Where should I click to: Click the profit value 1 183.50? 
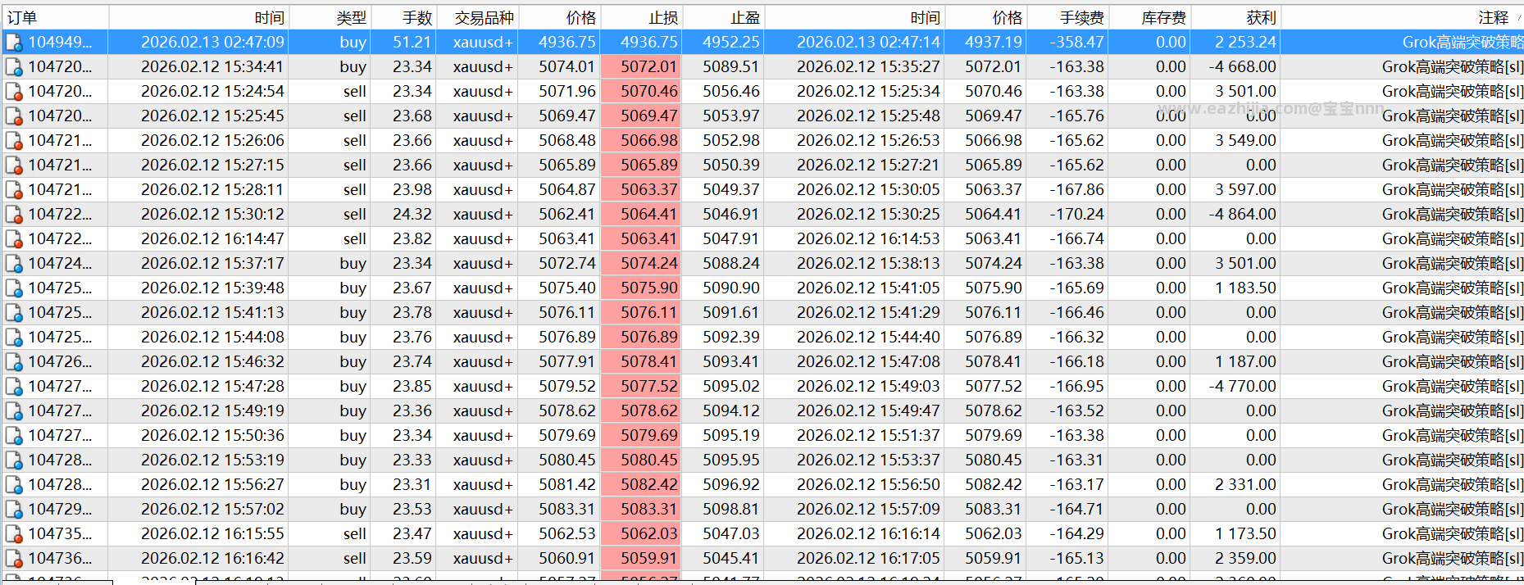1245,288
